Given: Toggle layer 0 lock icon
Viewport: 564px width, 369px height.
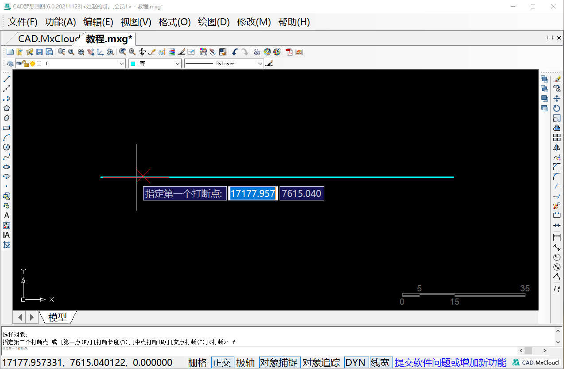Looking at the screenshot, I should (26, 64).
